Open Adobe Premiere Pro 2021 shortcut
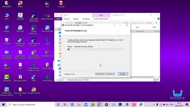190x107 pixels. tap(34, 42)
